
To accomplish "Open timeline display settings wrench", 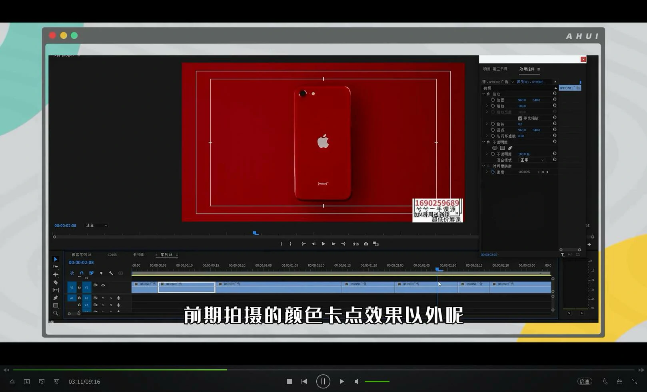I will pyautogui.click(x=111, y=273).
